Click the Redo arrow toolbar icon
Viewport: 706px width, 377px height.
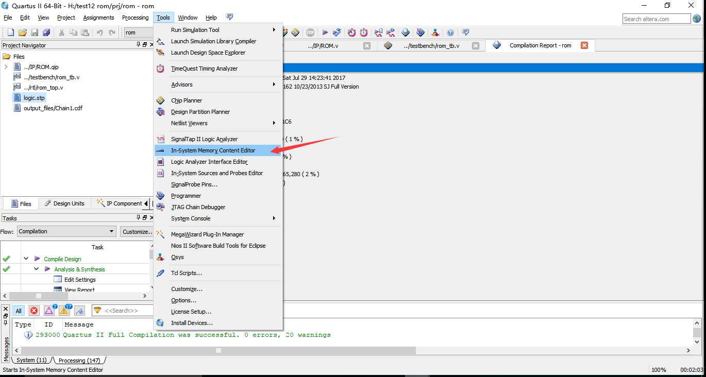click(112, 32)
